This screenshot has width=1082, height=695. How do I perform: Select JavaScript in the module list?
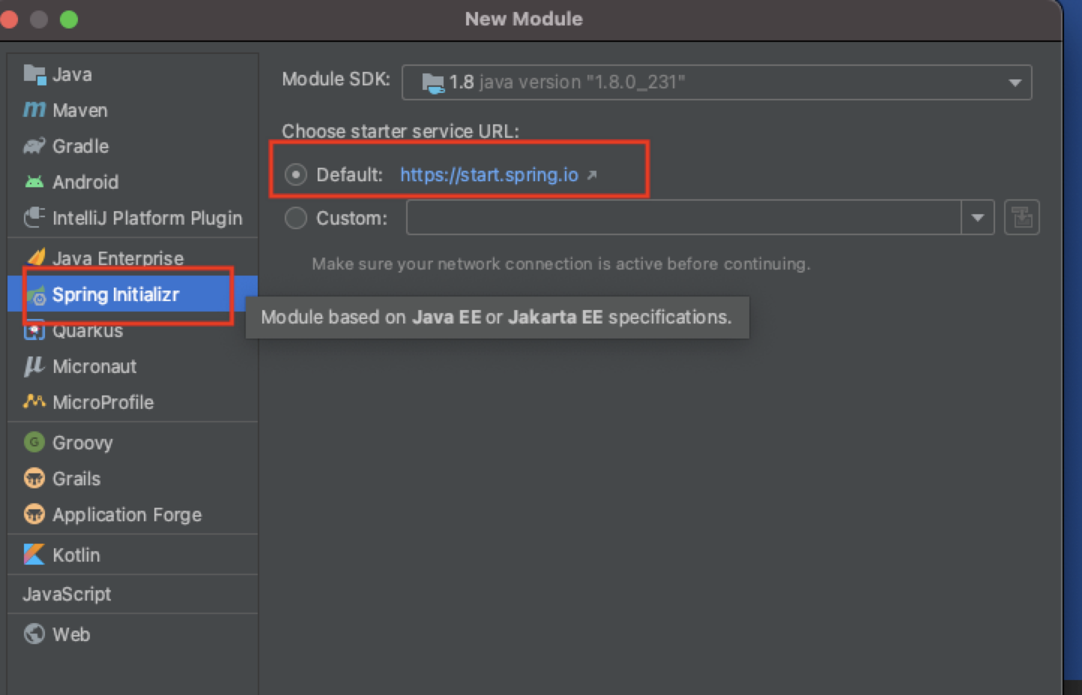coord(133,594)
